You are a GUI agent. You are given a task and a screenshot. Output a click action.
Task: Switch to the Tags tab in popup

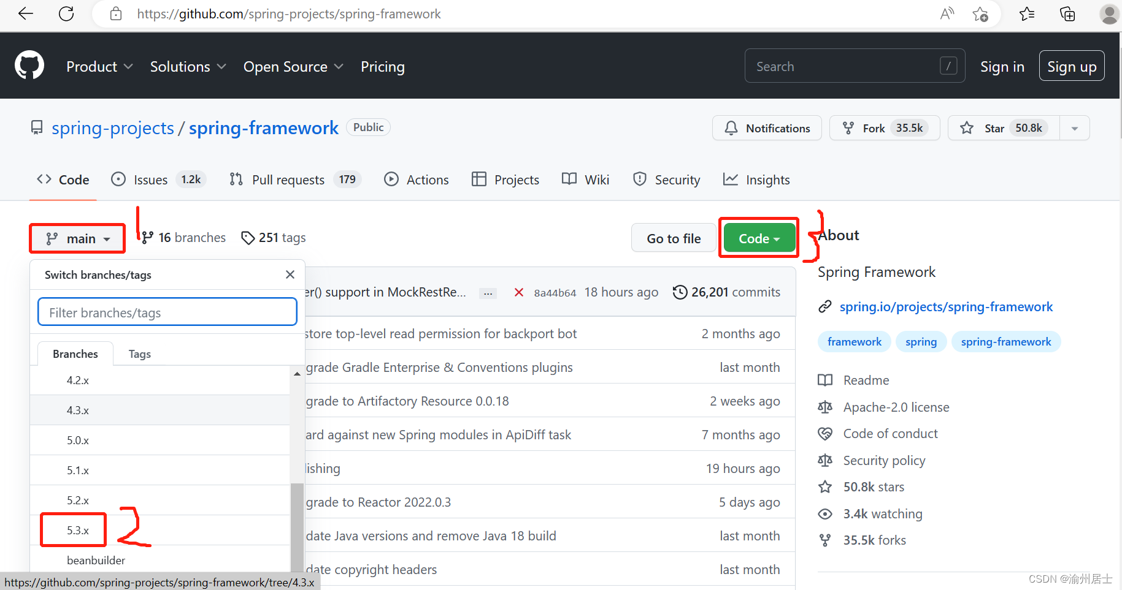(x=140, y=354)
